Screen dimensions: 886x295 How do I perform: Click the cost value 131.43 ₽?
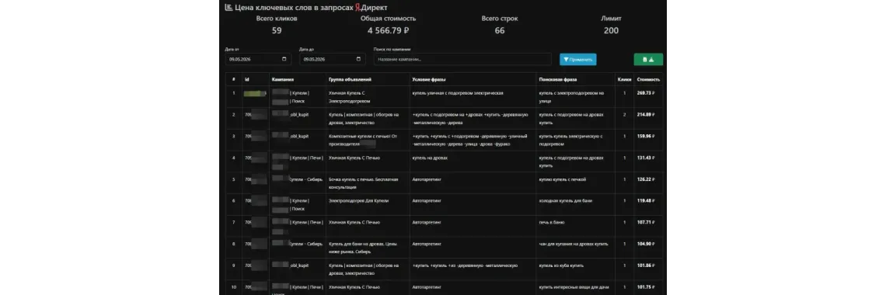coord(646,158)
